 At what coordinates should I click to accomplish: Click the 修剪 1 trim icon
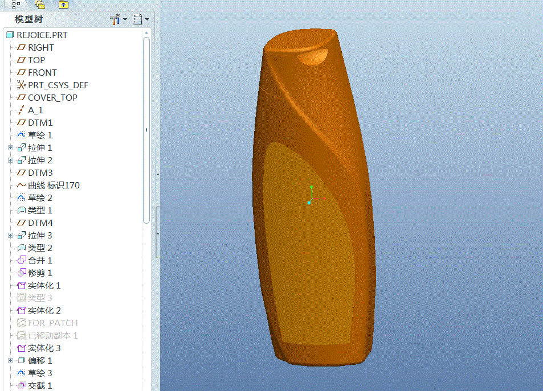[22, 273]
